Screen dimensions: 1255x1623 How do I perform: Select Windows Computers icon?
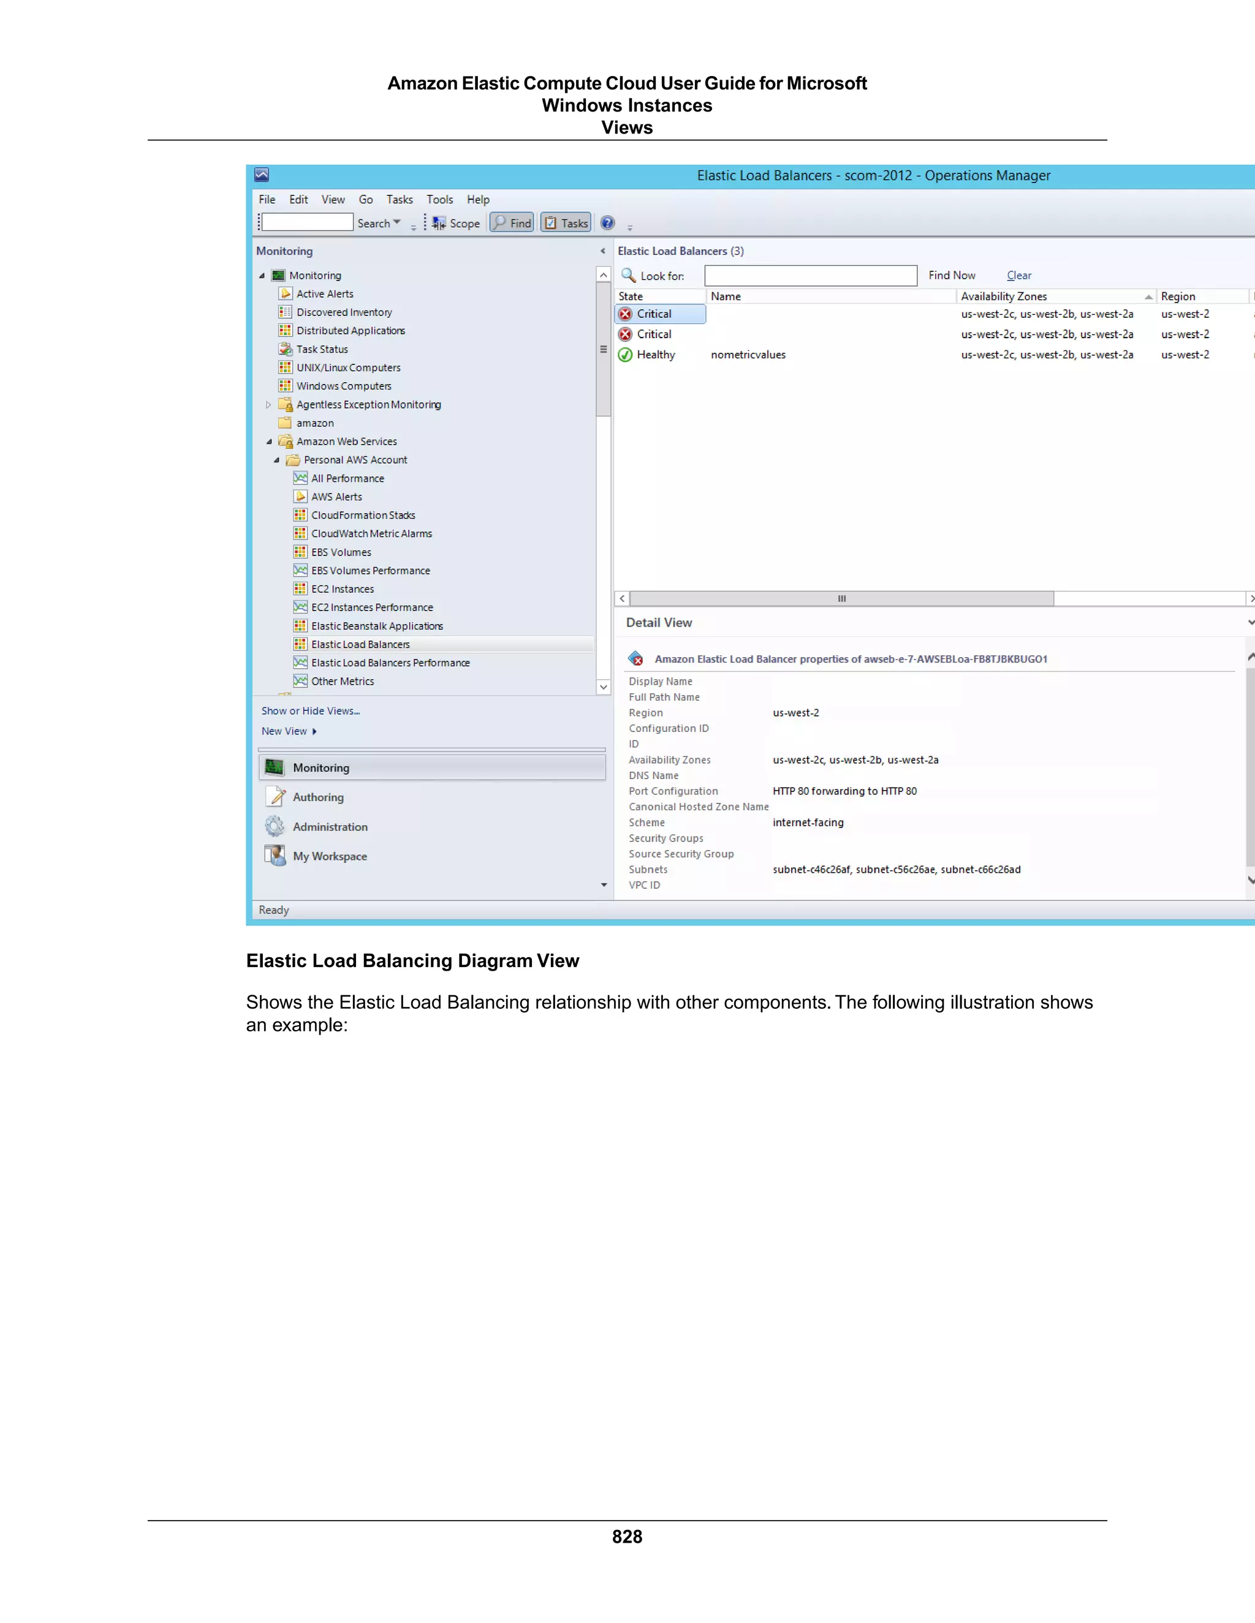(x=286, y=386)
